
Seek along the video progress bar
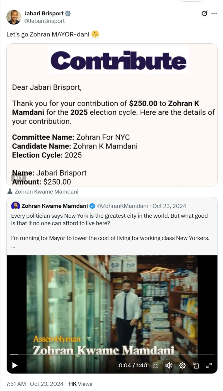tap(111, 354)
